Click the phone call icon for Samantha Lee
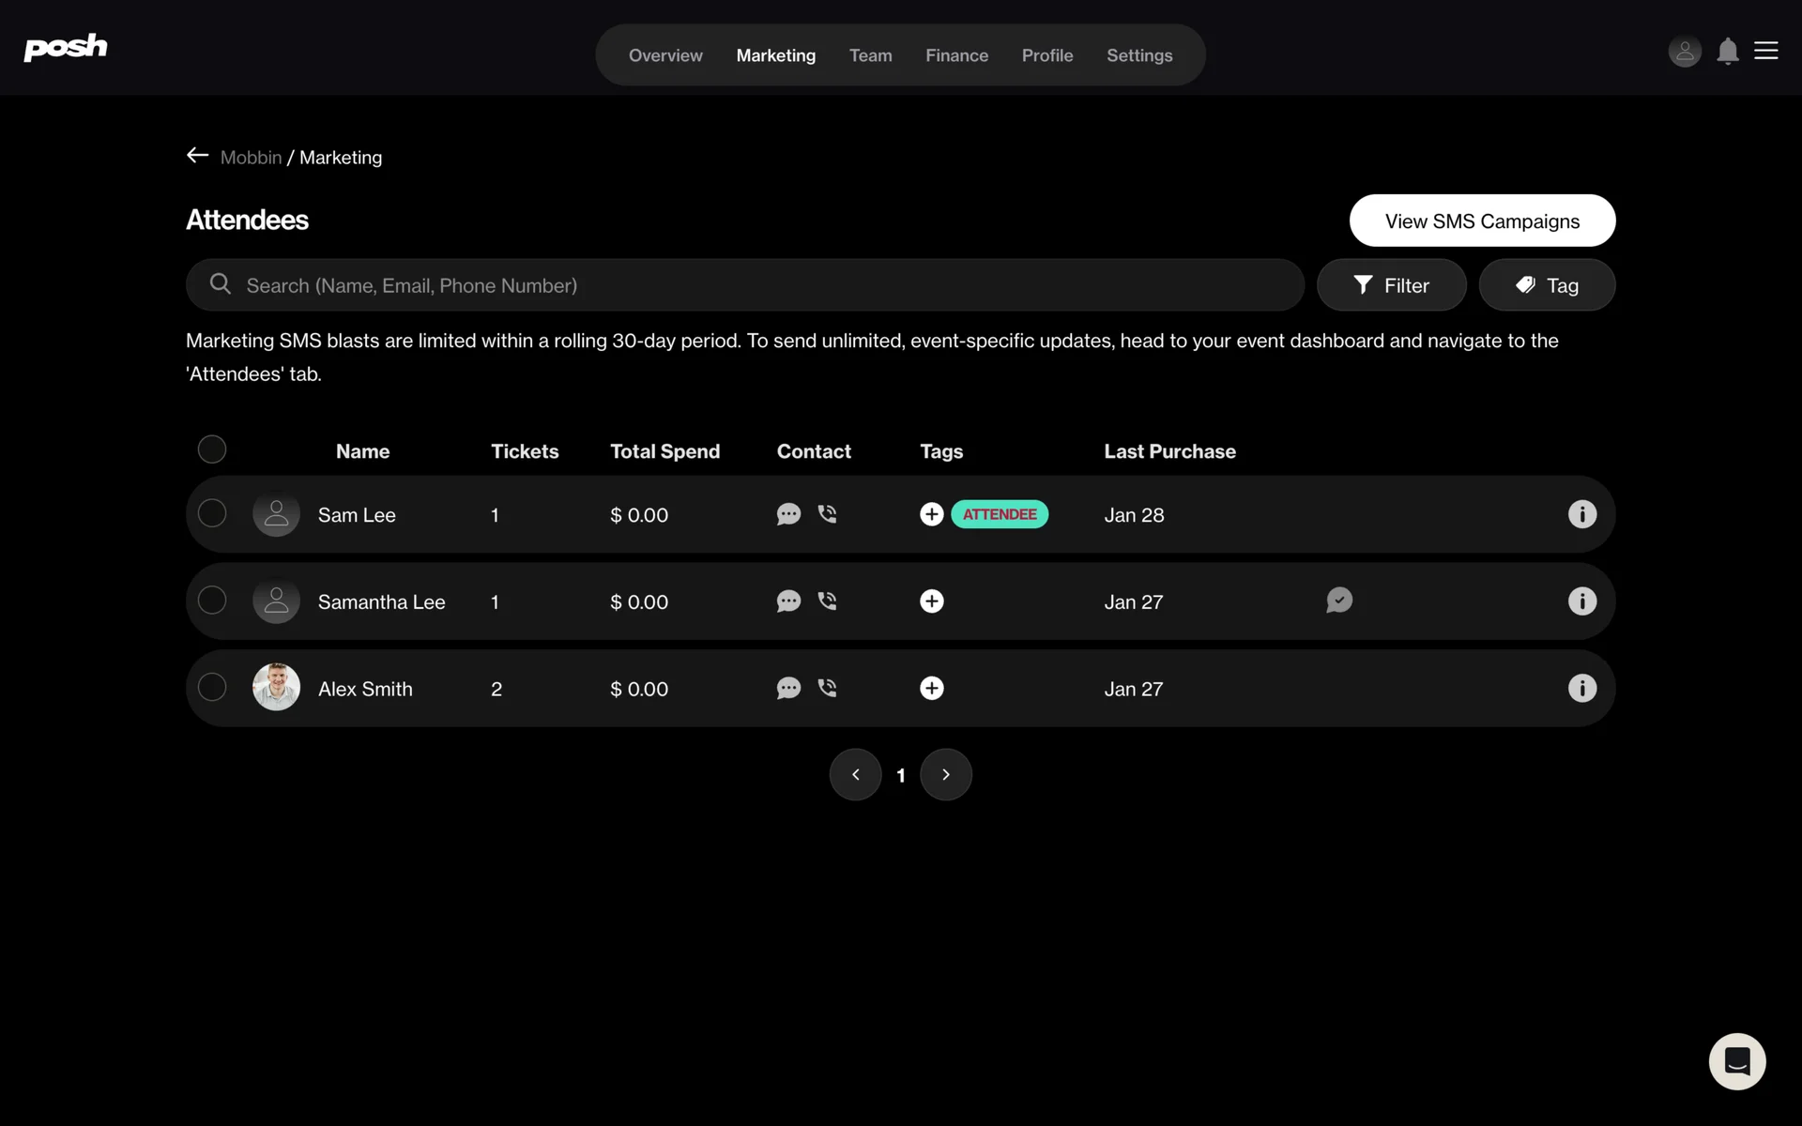The height and width of the screenshot is (1126, 1802). [827, 601]
